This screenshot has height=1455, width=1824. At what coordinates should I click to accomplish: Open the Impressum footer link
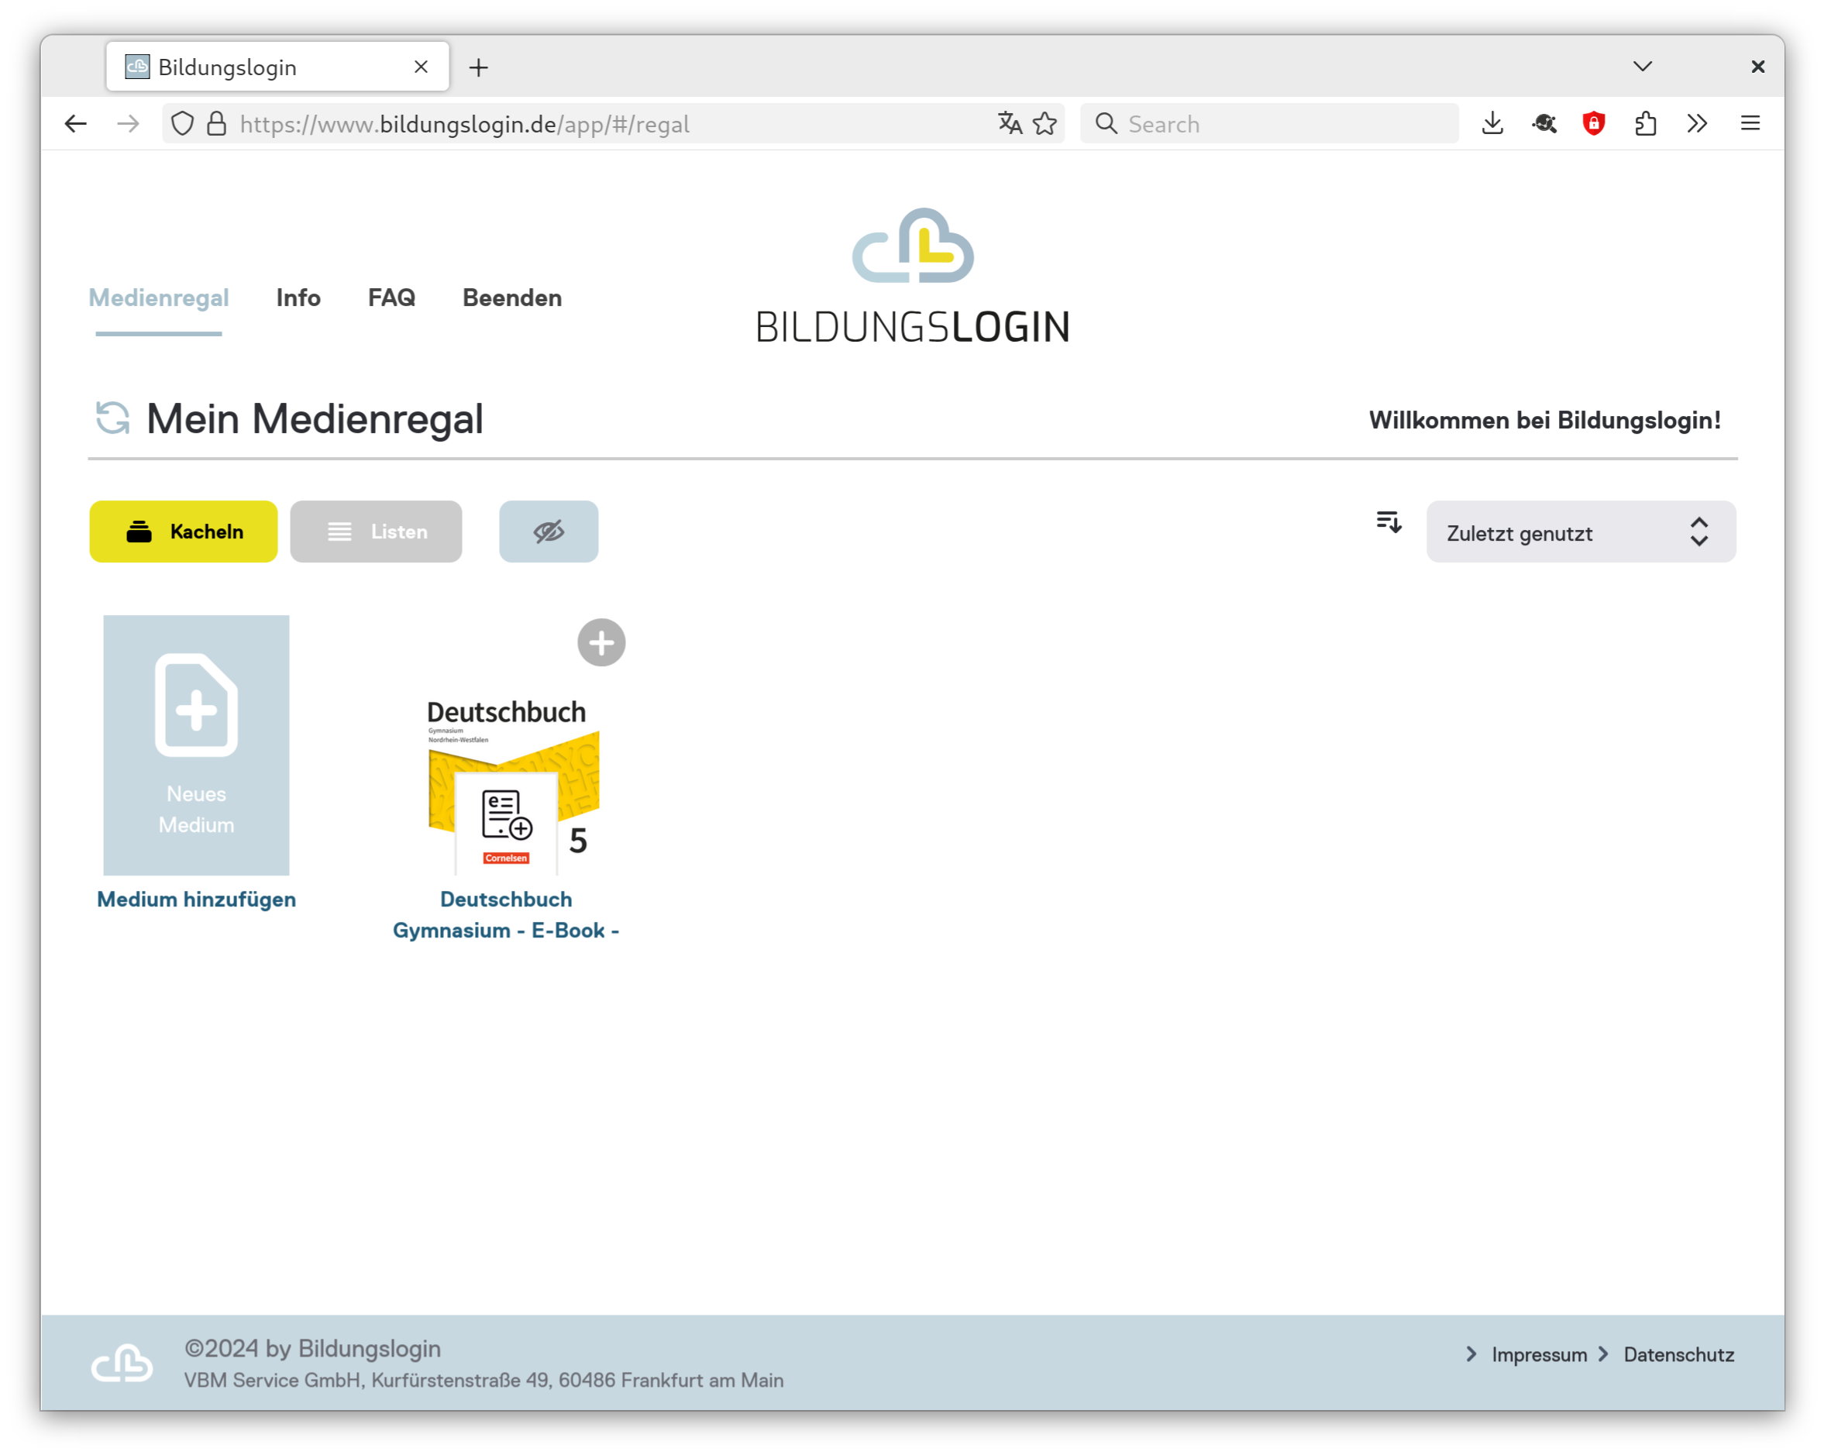[x=1539, y=1354]
